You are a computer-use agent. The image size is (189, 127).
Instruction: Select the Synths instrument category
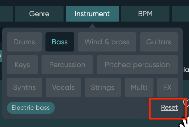(24, 87)
